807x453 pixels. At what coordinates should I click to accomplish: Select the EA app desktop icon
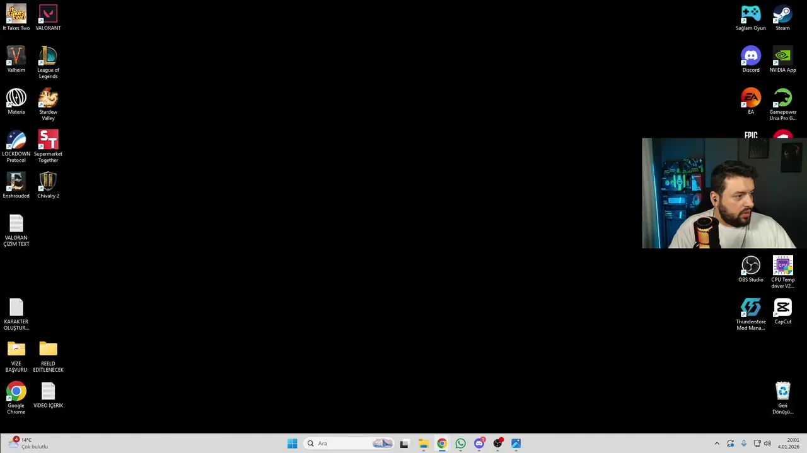point(751,101)
